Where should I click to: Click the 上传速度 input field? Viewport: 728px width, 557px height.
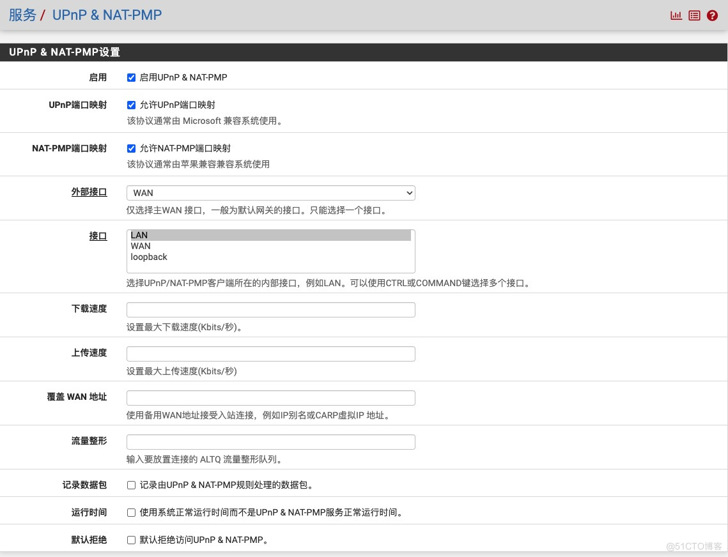pos(270,354)
